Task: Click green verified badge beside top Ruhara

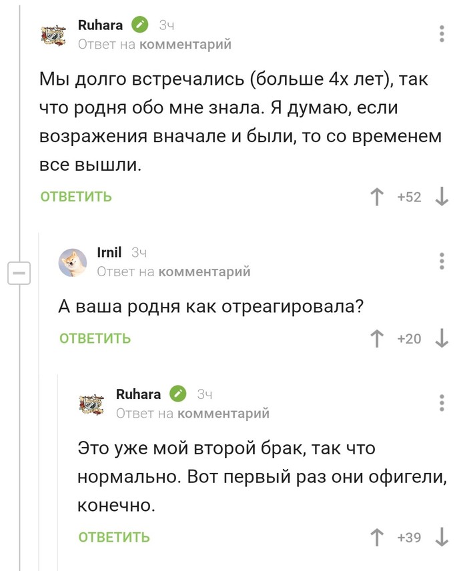Action: [x=139, y=25]
